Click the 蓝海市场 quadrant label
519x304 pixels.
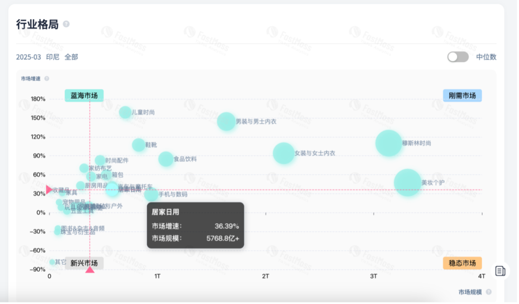83,96
